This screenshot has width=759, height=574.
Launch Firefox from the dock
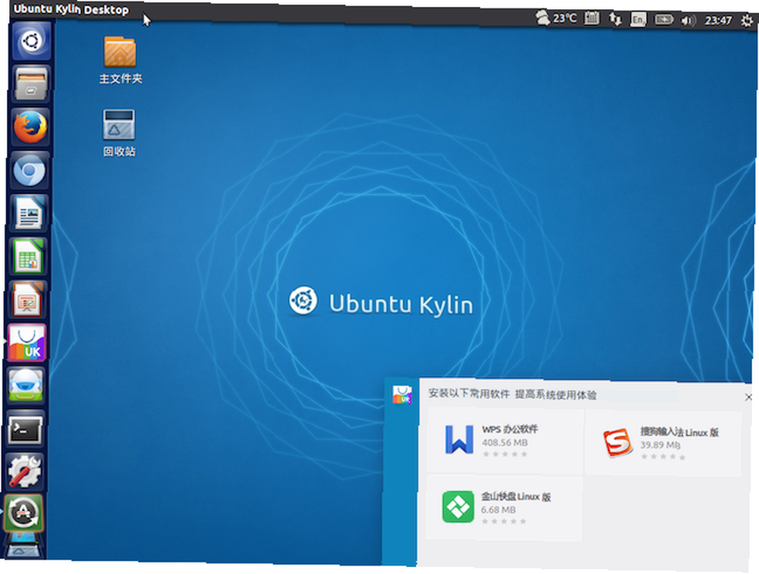point(30,127)
